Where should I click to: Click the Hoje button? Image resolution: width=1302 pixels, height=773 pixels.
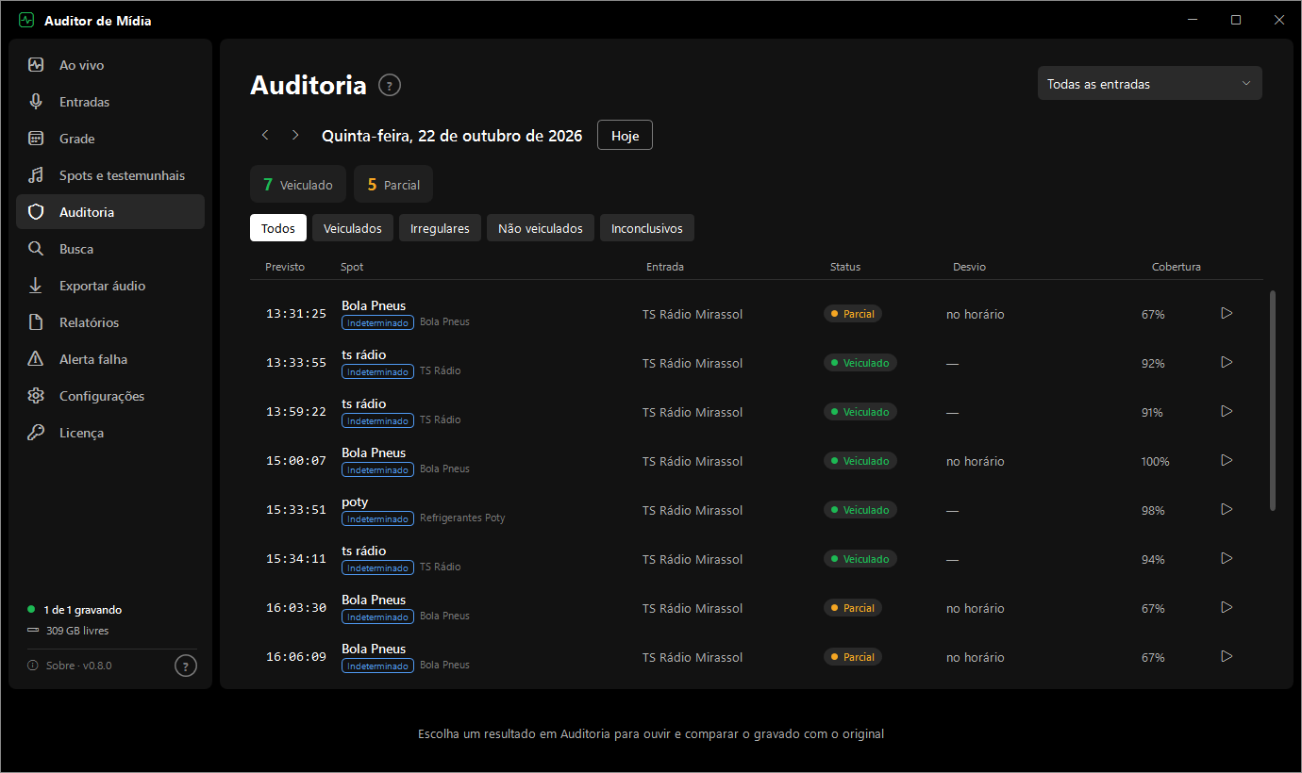625,135
